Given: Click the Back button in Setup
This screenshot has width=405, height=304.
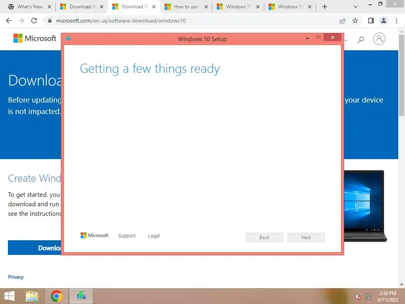Looking at the screenshot, I should (x=265, y=237).
